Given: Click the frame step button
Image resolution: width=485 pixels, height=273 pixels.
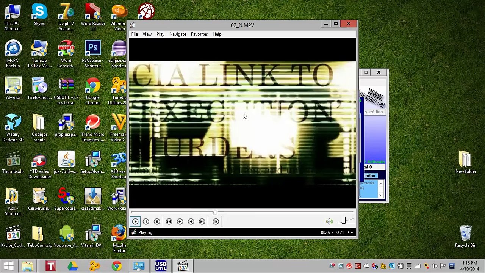Looking at the screenshot, I should (216, 221).
